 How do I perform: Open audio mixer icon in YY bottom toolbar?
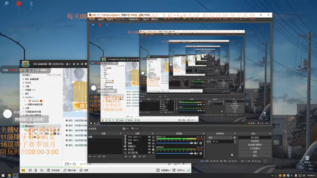click(x=42, y=170)
